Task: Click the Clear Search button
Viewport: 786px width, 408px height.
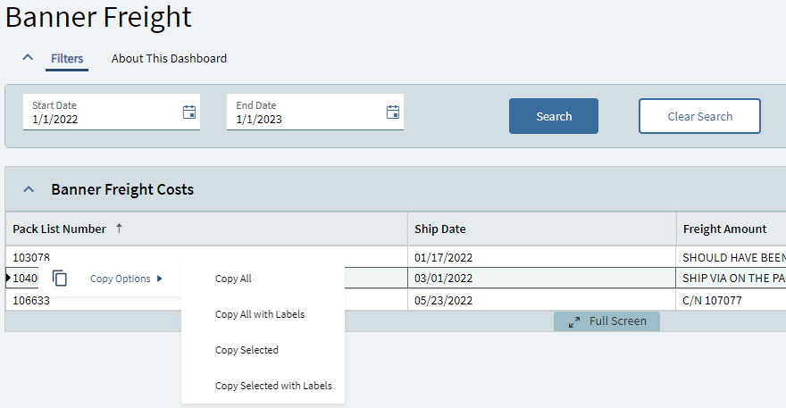Action: coord(699,116)
